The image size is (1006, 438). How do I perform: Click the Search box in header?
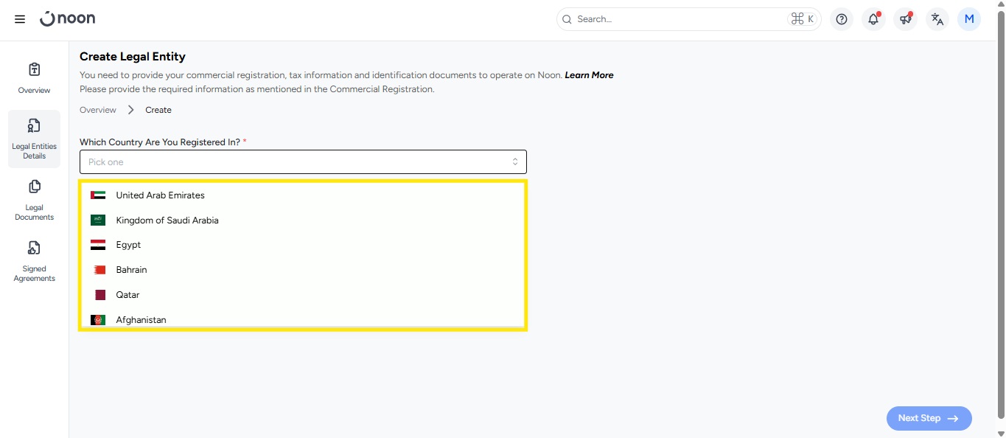(689, 19)
